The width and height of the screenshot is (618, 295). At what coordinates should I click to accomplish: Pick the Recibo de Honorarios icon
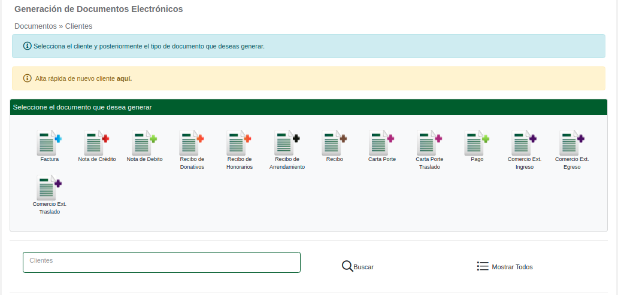tap(239, 143)
